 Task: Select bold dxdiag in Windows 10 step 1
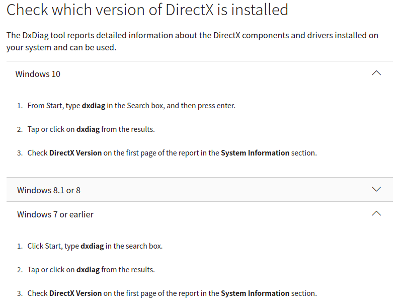pos(94,106)
